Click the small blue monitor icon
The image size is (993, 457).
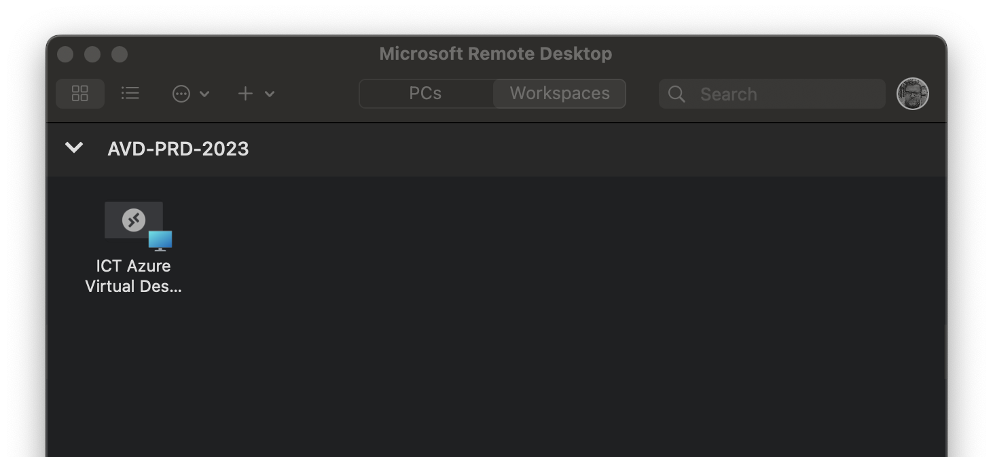pyautogui.click(x=160, y=240)
